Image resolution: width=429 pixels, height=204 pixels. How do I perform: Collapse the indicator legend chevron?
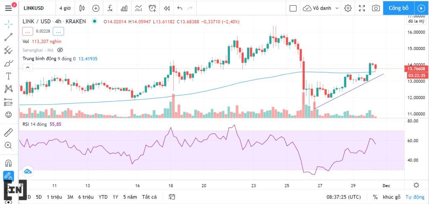tap(28, 67)
